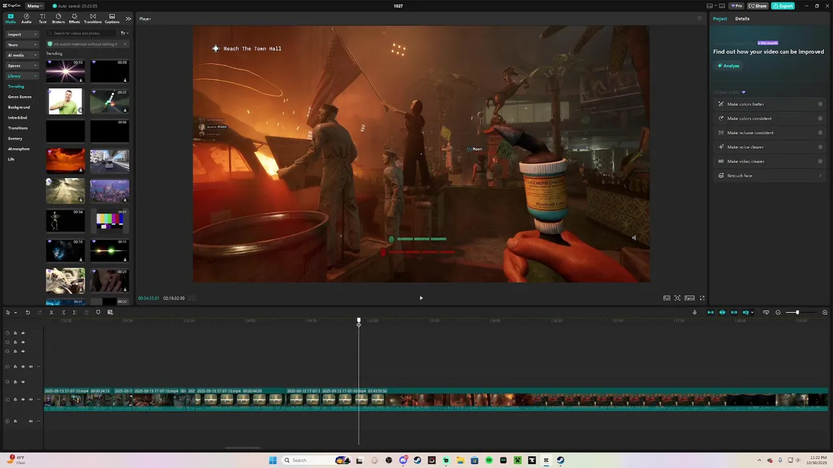This screenshot has width=833, height=468.
Task: Open the fullscreen player icon
Action: [x=702, y=298]
